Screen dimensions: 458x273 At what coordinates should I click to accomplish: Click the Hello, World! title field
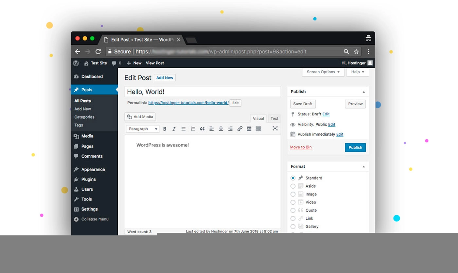click(203, 92)
